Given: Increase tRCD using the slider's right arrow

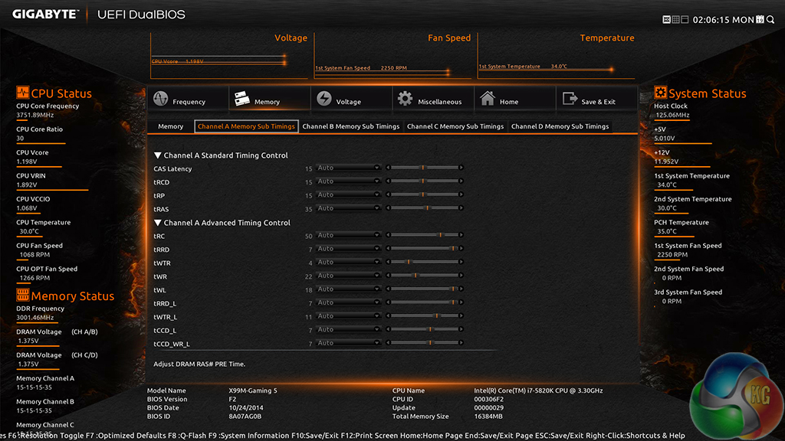Looking at the screenshot, I should [x=461, y=181].
